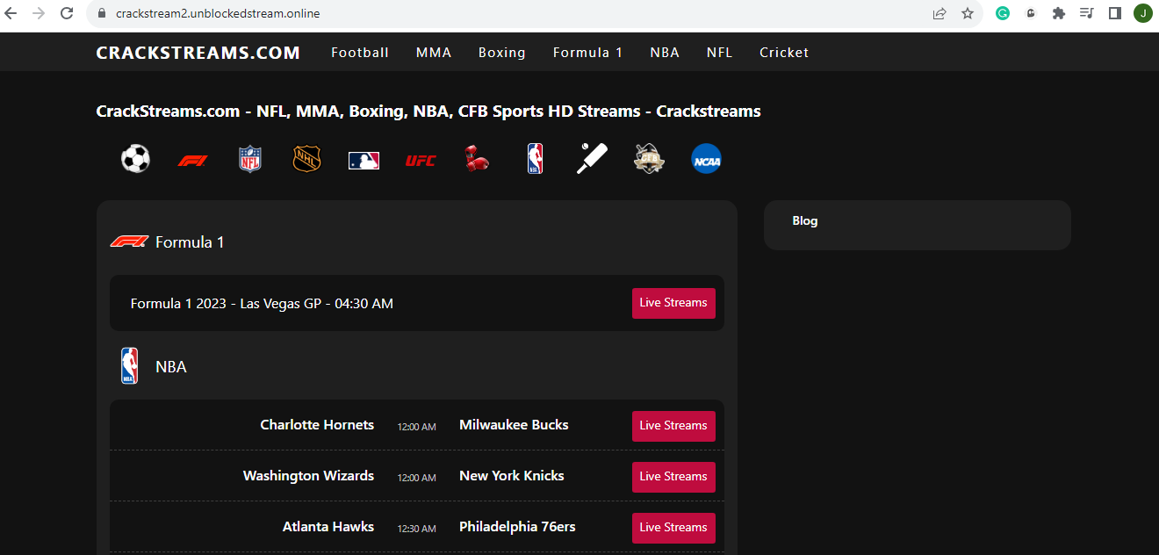Open the Blog sidebar link
The width and height of the screenshot is (1159, 555).
pyautogui.click(x=804, y=221)
